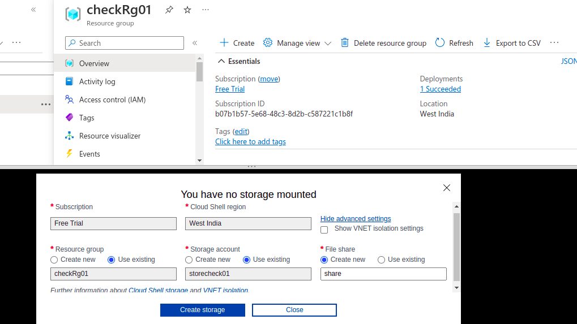Click the splitter handle above Cloud Shell
The image size is (577, 324).
252,167
